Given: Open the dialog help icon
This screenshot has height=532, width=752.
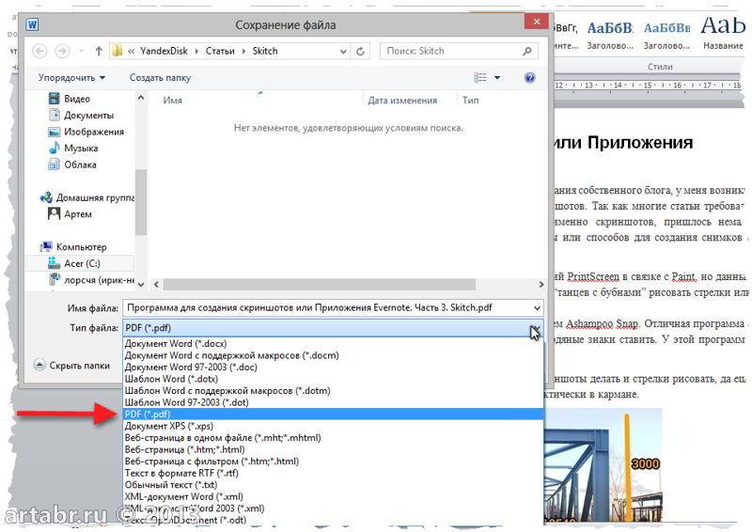Looking at the screenshot, I should 529,78.
